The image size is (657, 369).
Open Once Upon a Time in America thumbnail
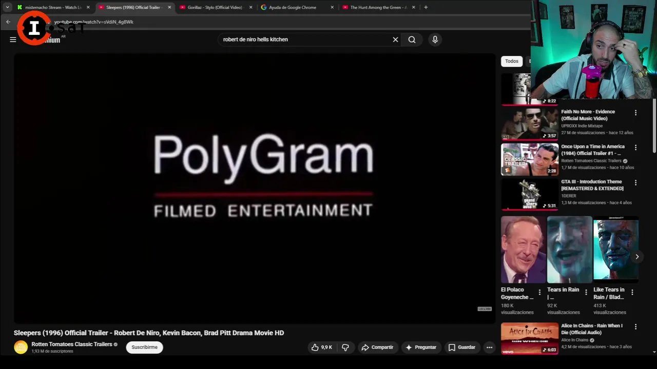click(529, 159)
